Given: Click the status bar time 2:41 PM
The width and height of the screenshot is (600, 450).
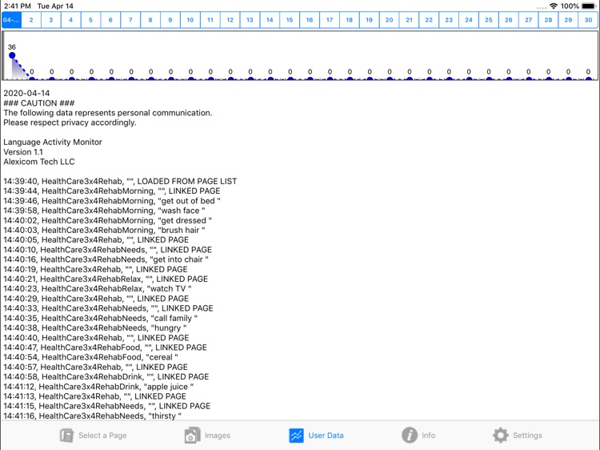Looking at the screenshot, I should (18, 6).
